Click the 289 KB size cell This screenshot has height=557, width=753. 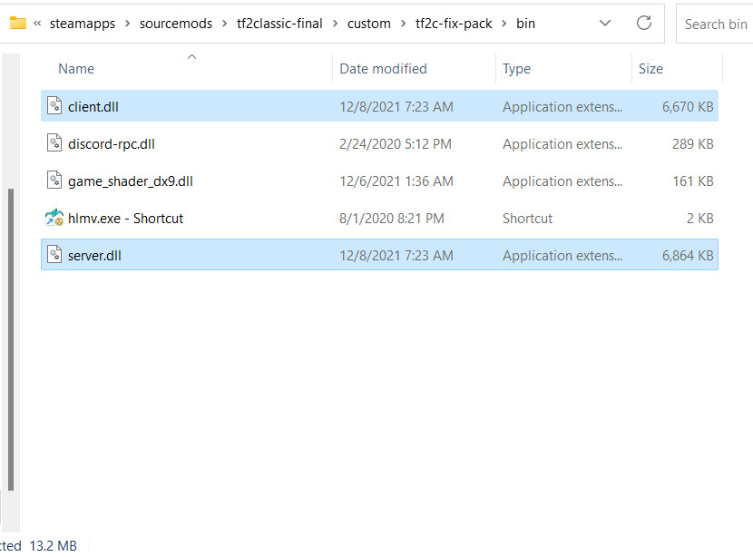click(x=692, y=144)
